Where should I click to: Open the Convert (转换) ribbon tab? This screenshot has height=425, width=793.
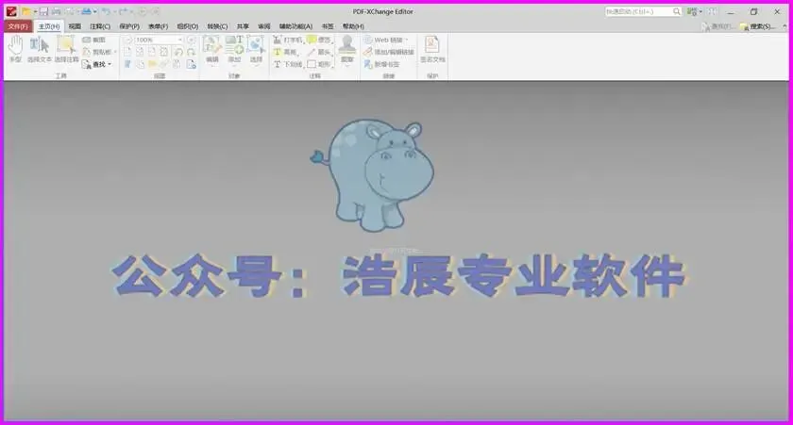tap(217, 26)
